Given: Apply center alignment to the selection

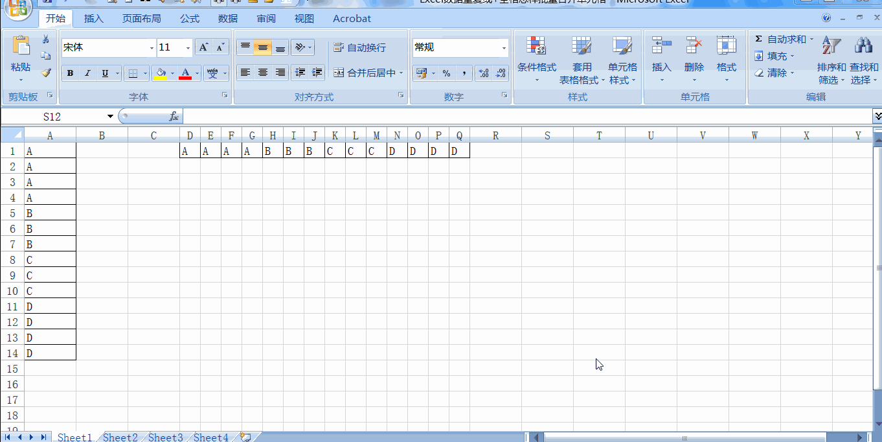Looking at the screenshot, I should click(x=262, y=73).
